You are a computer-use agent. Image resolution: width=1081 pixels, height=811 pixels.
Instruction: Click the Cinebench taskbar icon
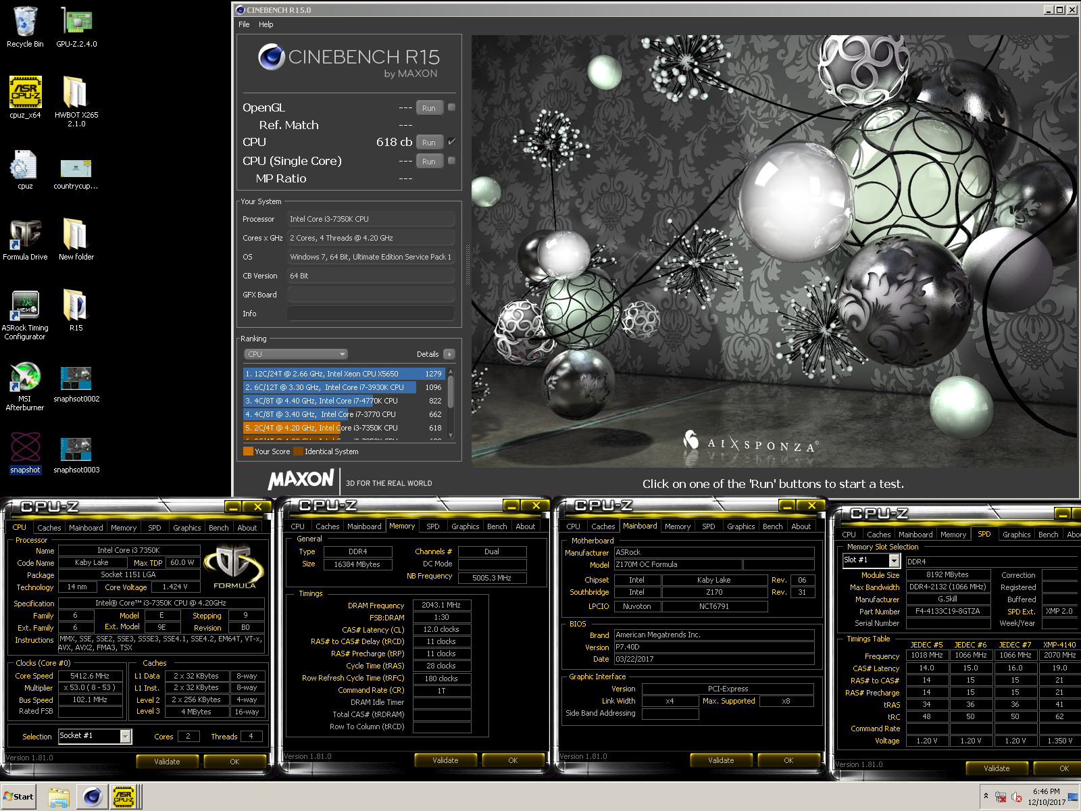tap(91, 797)
